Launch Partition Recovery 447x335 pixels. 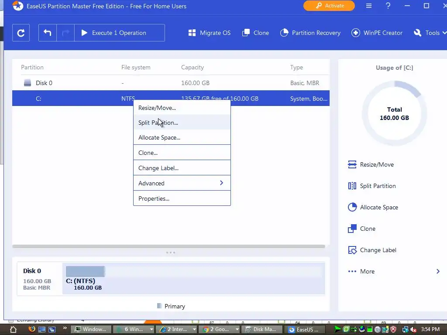click(x=310, y=33)
